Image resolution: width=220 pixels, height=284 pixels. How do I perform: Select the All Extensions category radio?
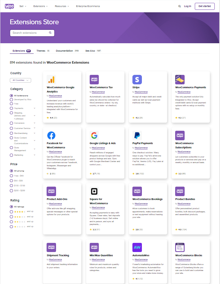(11, 96)
